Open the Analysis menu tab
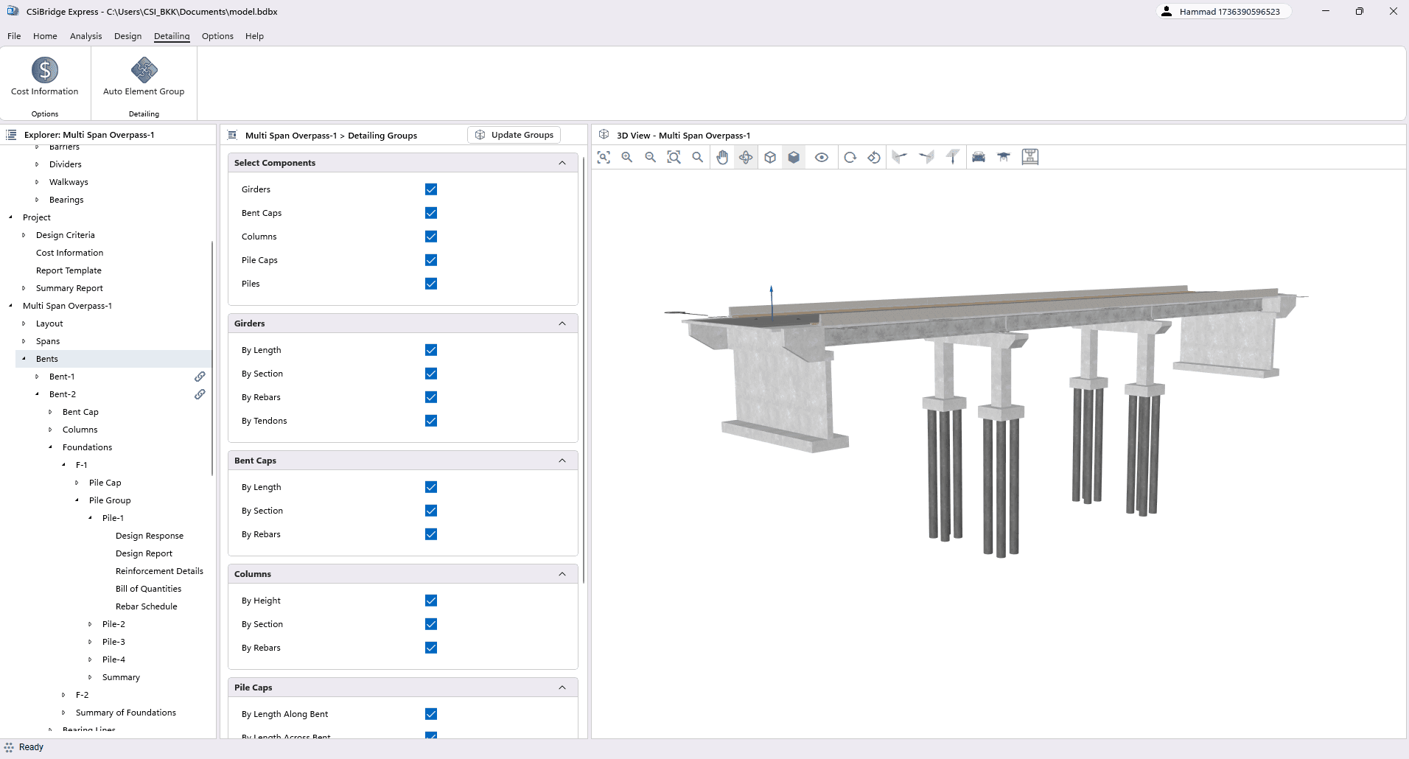 (85, 36)
